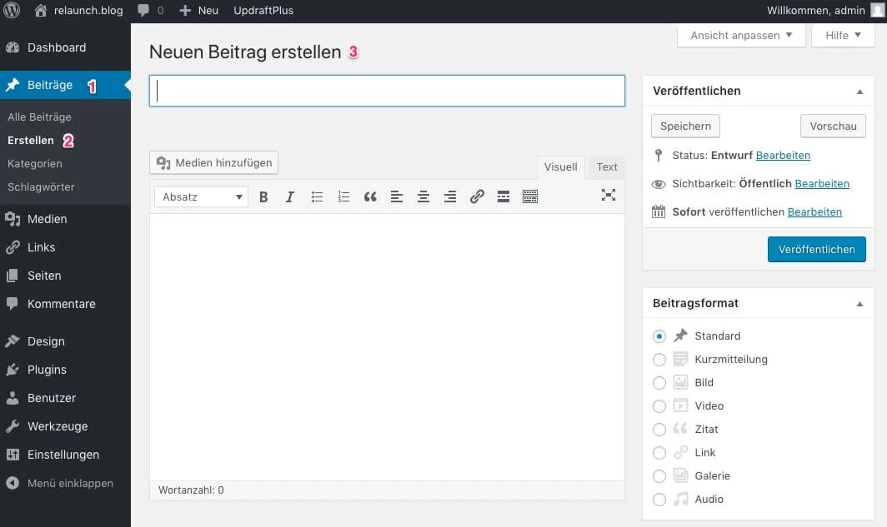Select the Zitat post format
This screenshot has width=887, height=527.
point(659,430)
